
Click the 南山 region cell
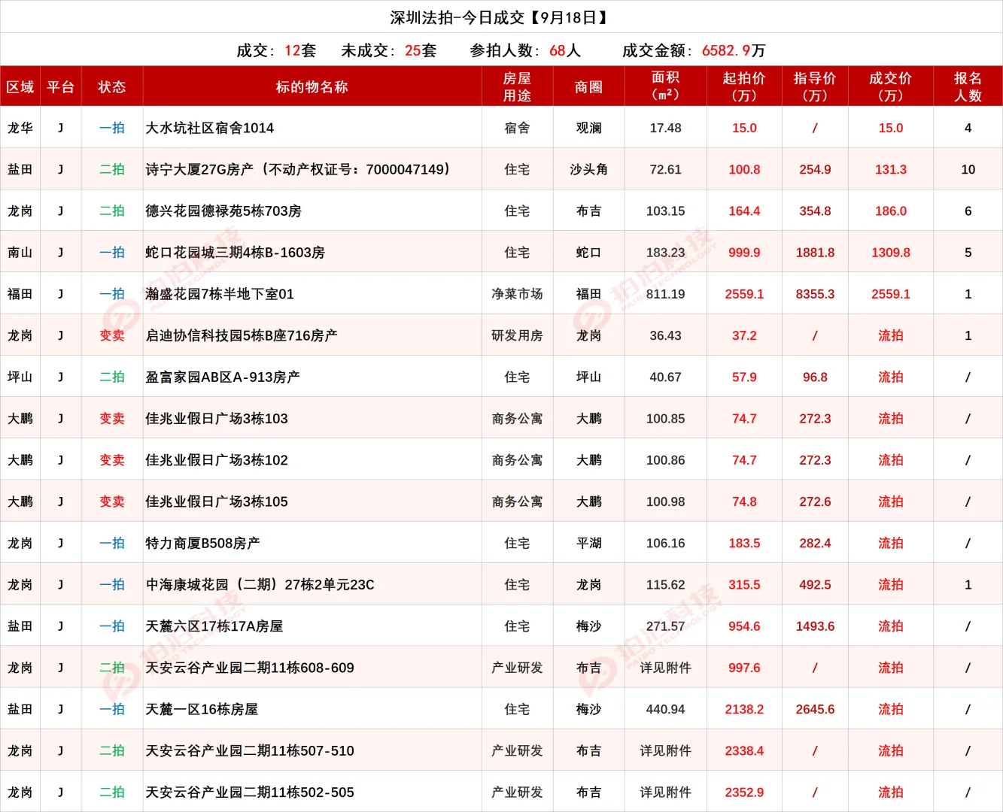point(20,253)
